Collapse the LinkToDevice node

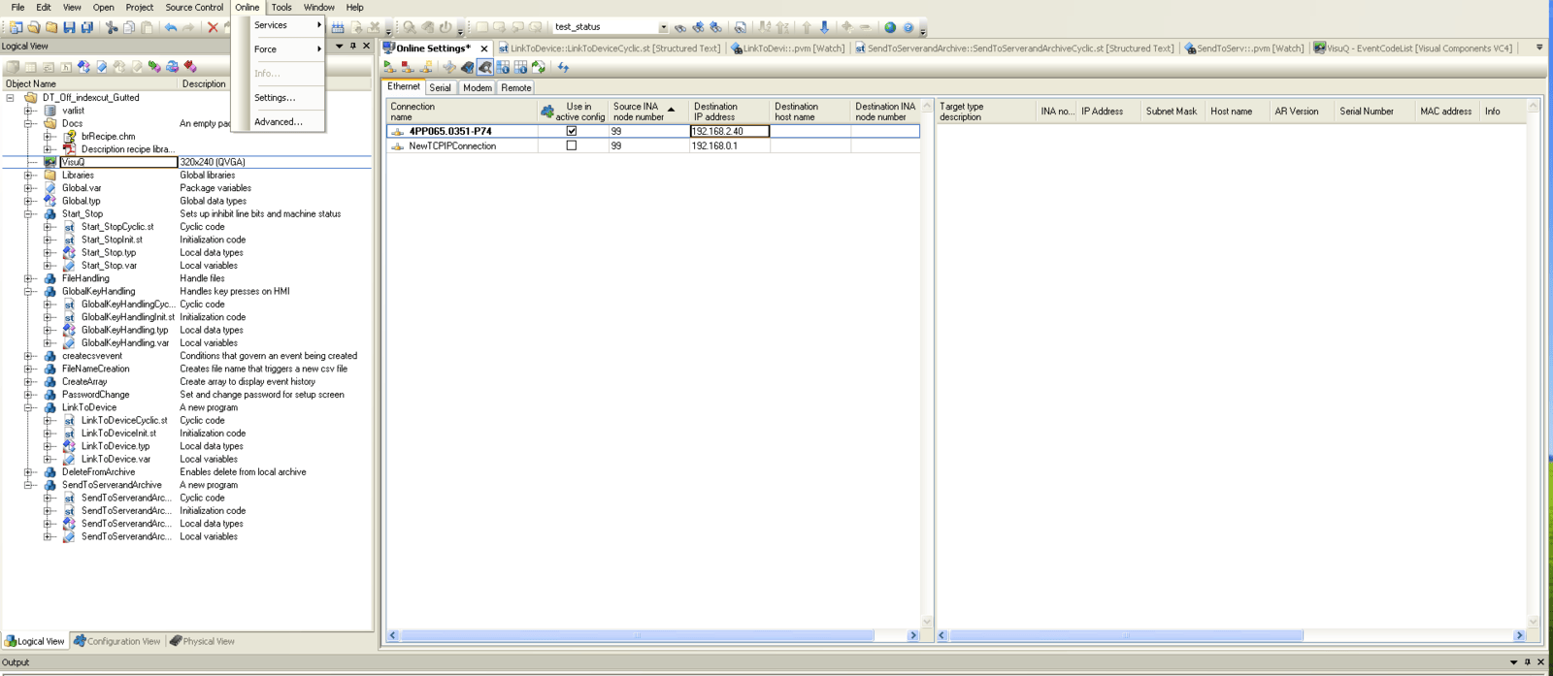(x=29, y=407)
